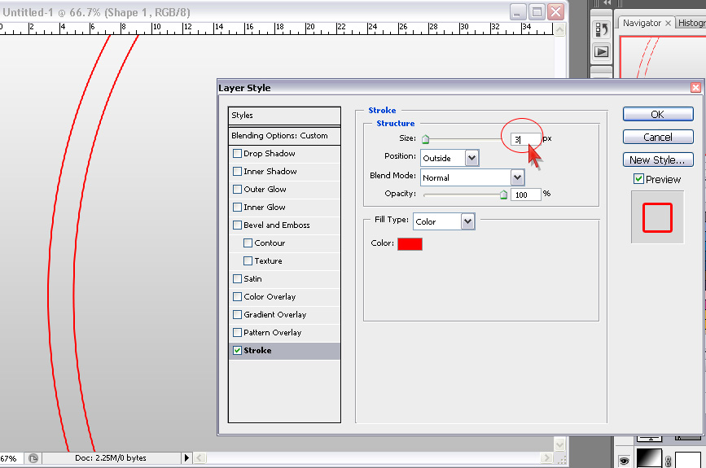This screenshot has height=468, width=706.
Task: Click the horizontal scrollbar right arrow
Action: point(546,458)
